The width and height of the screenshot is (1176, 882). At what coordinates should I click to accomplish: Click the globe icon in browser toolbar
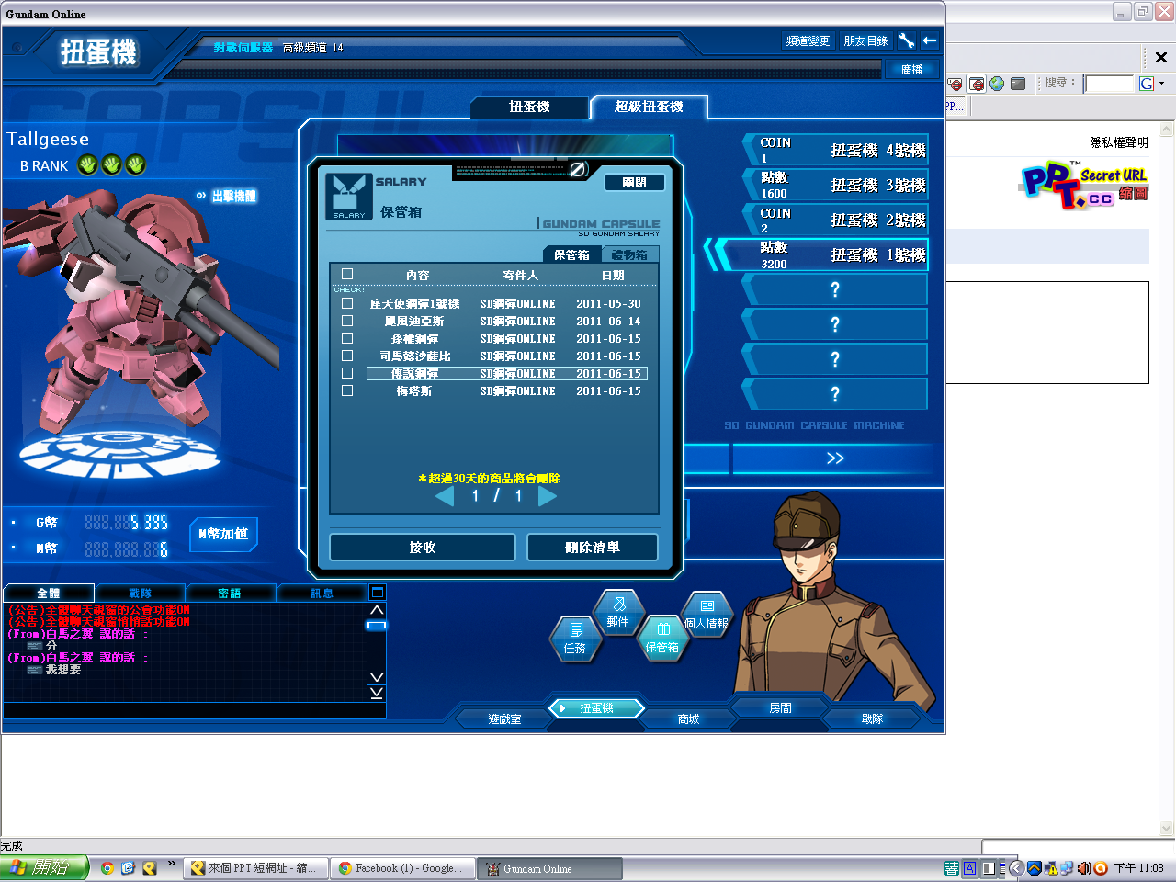point(997,84)
